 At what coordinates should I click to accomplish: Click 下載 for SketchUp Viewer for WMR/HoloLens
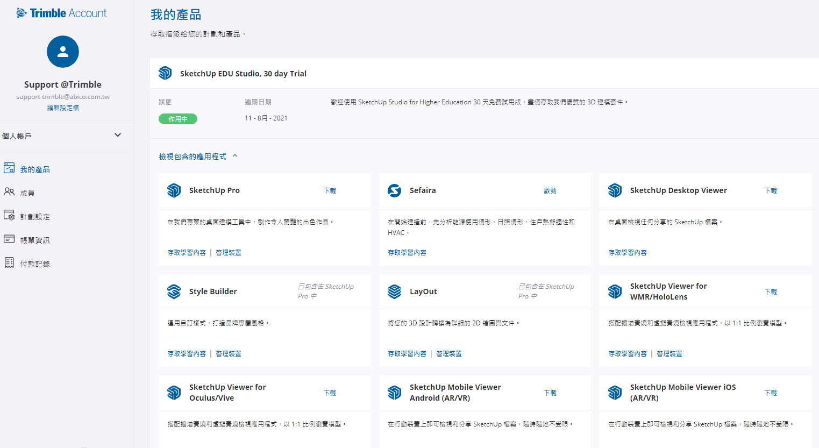(771, 292)
